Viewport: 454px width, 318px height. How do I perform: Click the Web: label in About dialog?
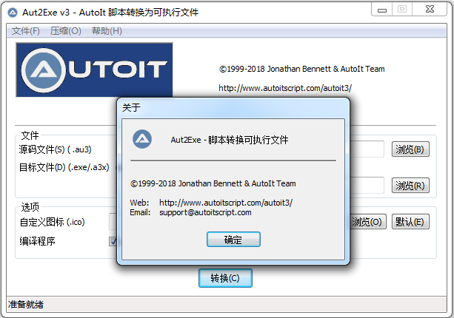pyautogui.click(x=139, y=203)
